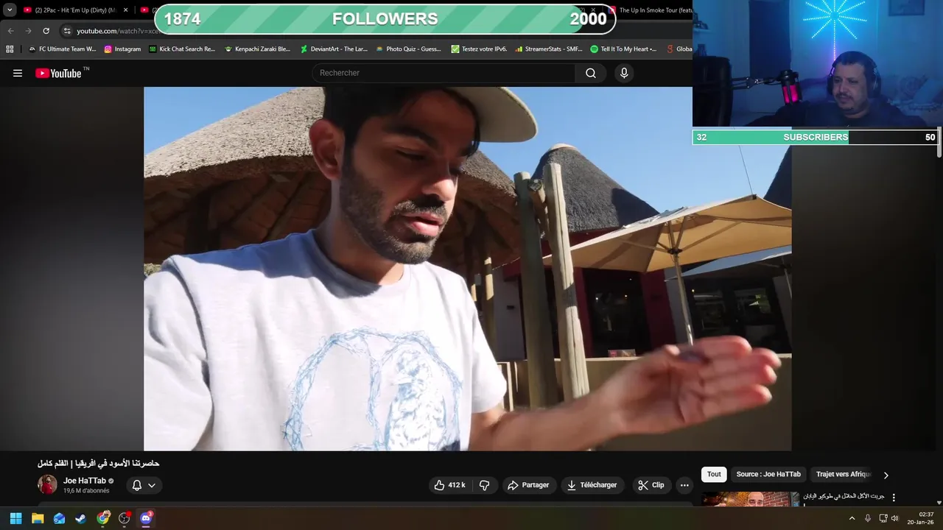
Task: Click the taskbar network display icon
Action: (x=883, y=518)
